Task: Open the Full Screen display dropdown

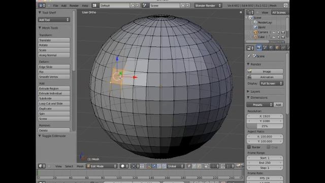Action: (271, 83)
